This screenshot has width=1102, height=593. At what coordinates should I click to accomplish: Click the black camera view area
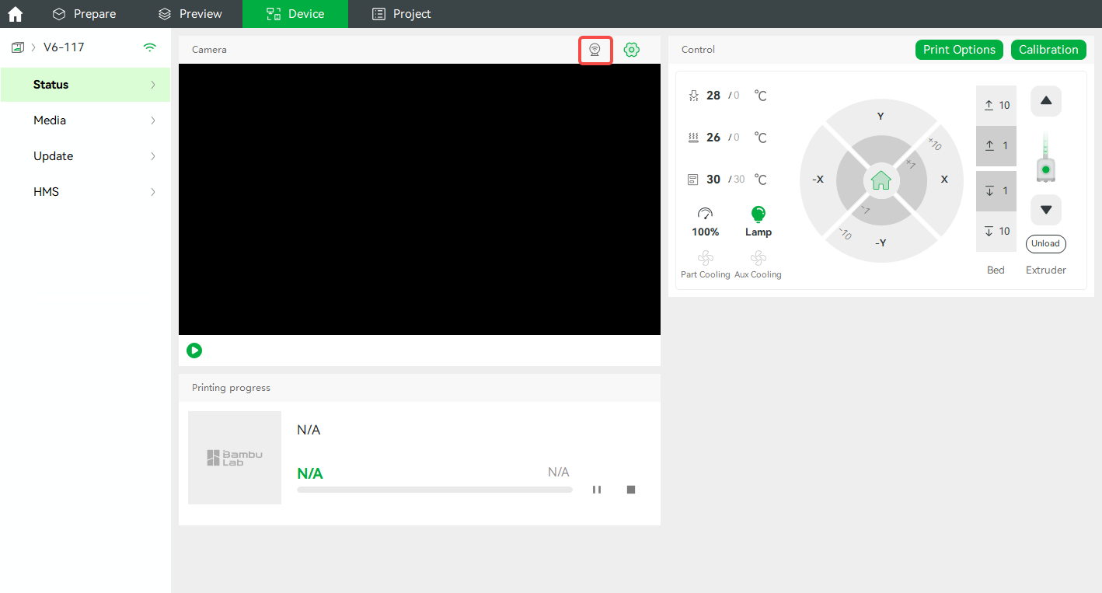click(x=420, y=199)
